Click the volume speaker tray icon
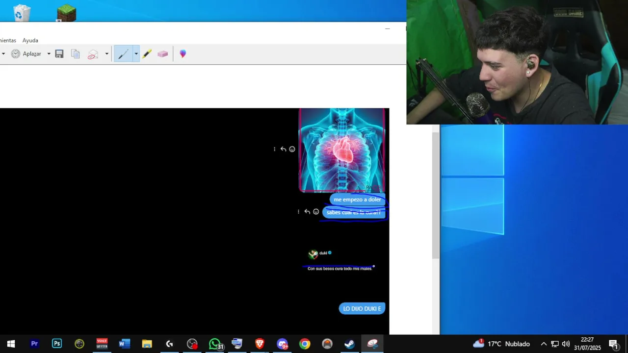 [x=566, y=344]
